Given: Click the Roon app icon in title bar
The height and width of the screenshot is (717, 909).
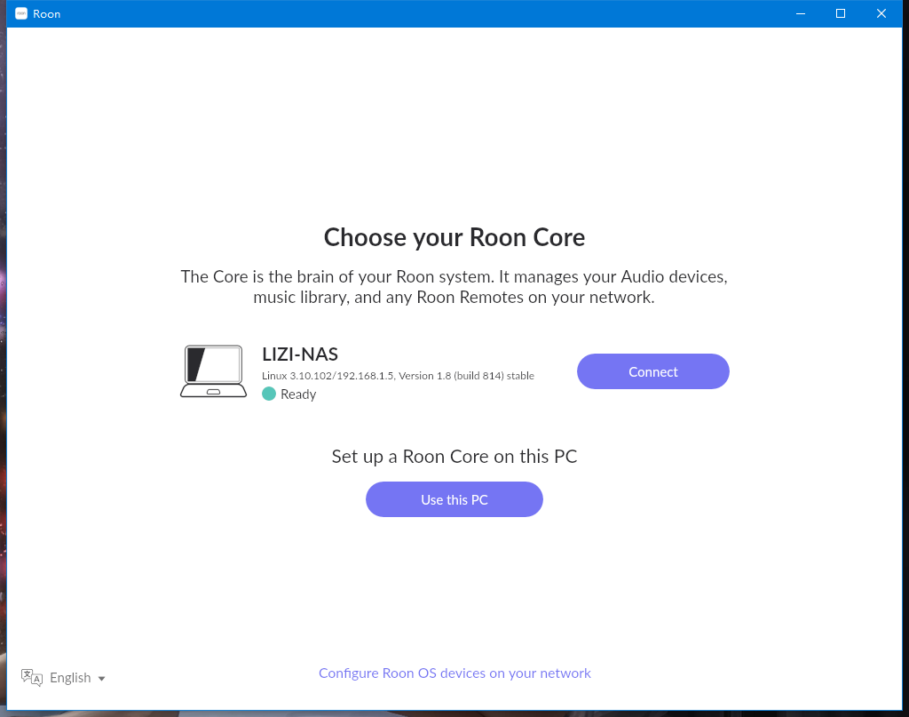Looking at the screenshot, I should 21,13.
